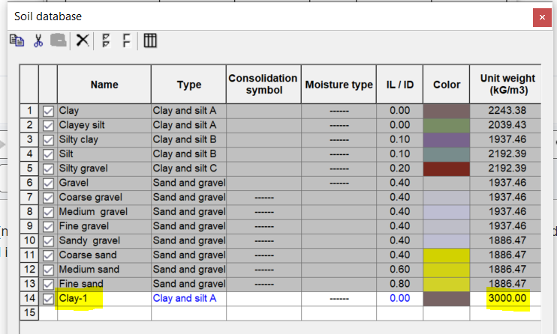557x334 pixels.
Task: Select the Medium sand name cell
Action: 104,270
